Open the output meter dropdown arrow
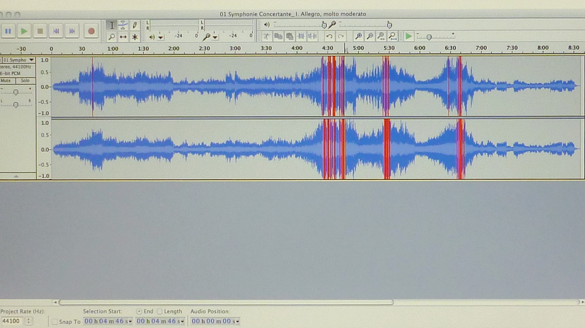585x328 pixels. [161, 37]
